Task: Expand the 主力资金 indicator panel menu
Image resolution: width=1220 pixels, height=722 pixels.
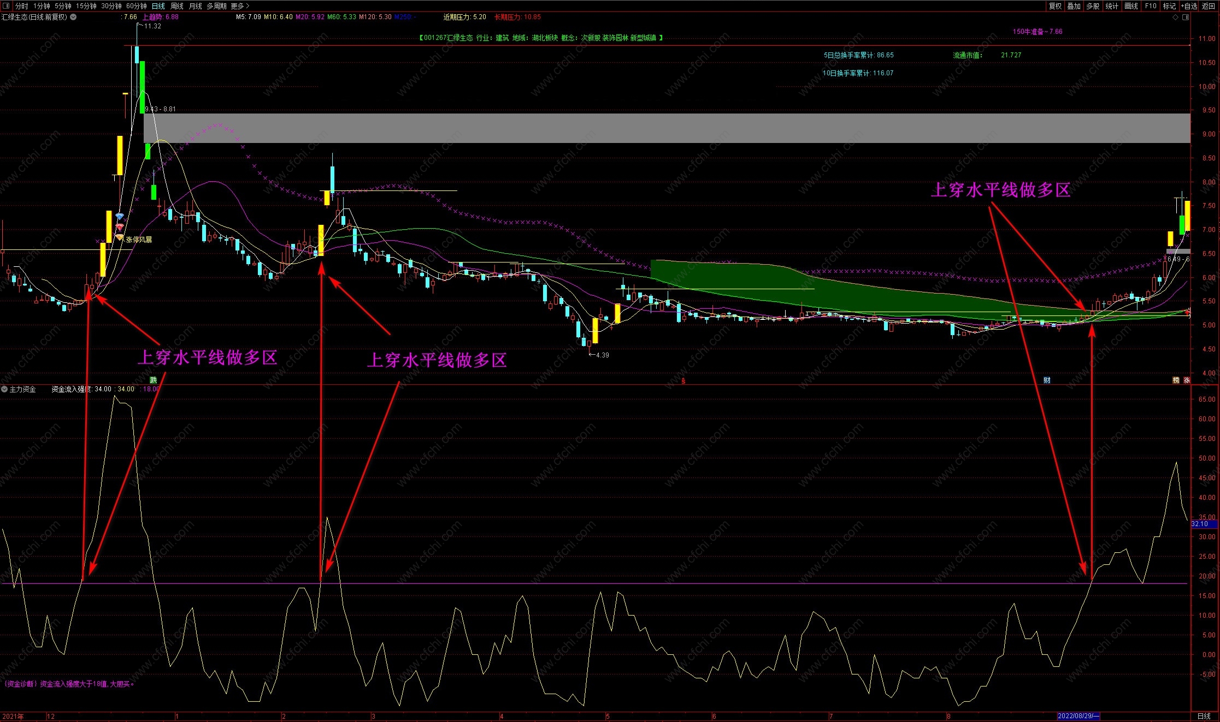Action: (4, 389)
